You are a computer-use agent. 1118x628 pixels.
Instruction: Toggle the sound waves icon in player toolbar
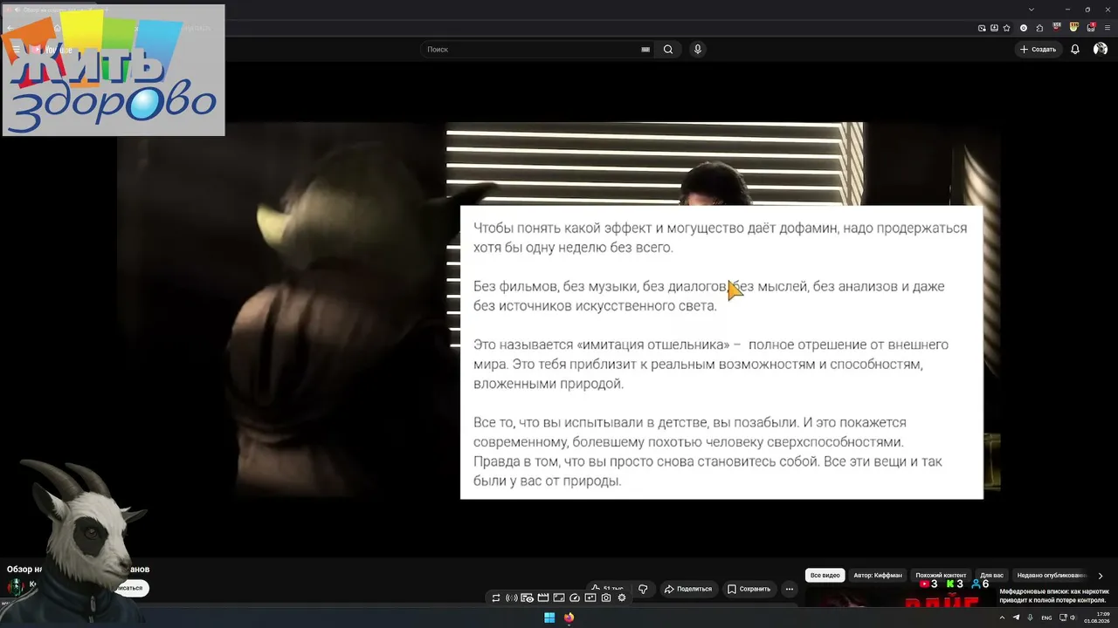click(512, 597)
